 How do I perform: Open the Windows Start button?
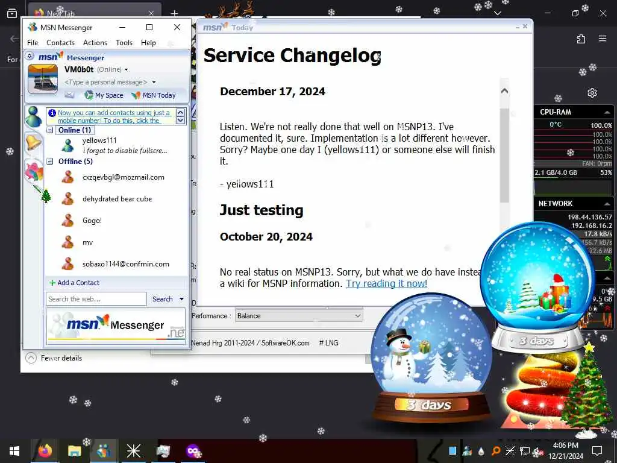14,451
